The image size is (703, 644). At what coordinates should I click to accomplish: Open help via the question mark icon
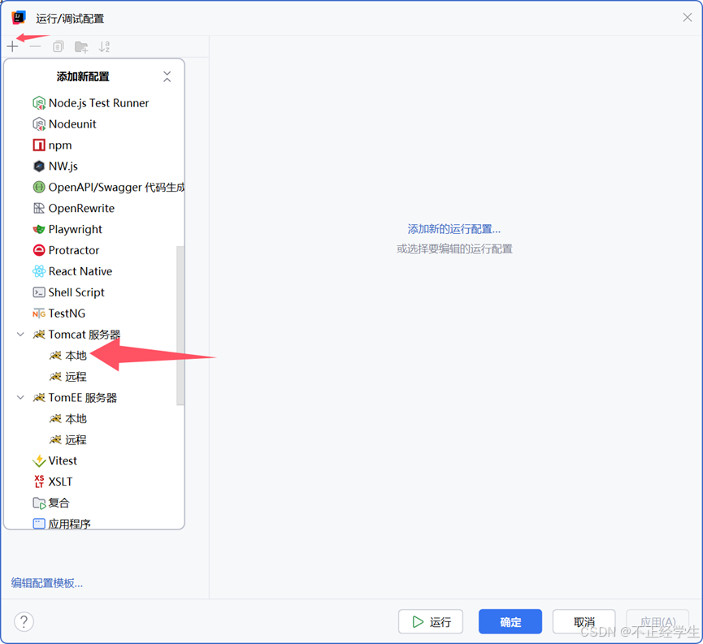click(x=24, y=621)
